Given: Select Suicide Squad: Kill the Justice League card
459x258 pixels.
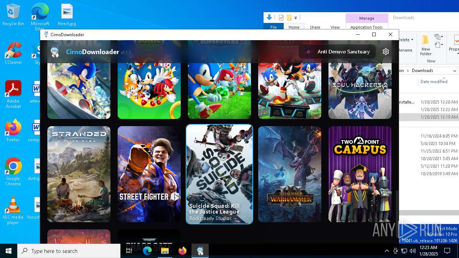Looking at the screenshot, I should point(219,174).
